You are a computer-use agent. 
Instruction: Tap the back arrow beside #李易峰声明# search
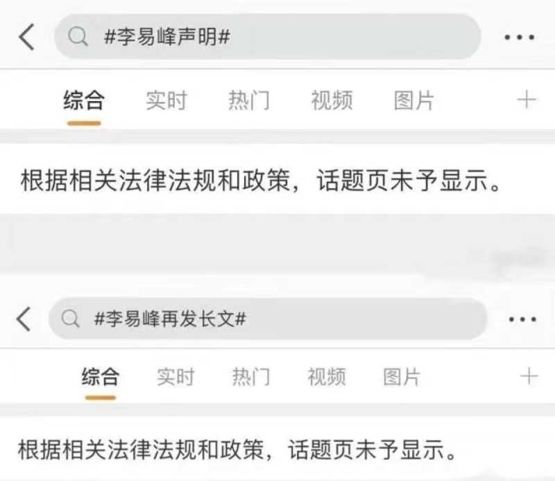click(26, 37)
